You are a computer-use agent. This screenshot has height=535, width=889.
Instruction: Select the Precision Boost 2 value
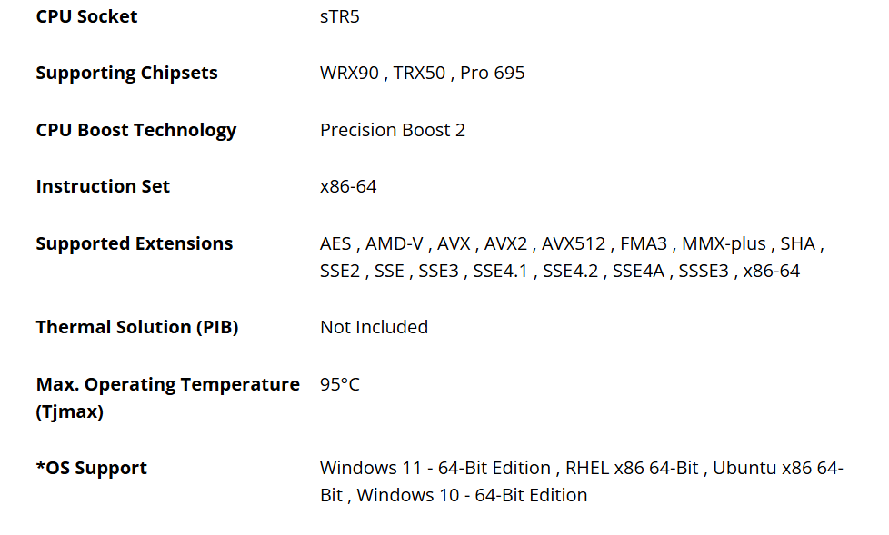point(392,130)
